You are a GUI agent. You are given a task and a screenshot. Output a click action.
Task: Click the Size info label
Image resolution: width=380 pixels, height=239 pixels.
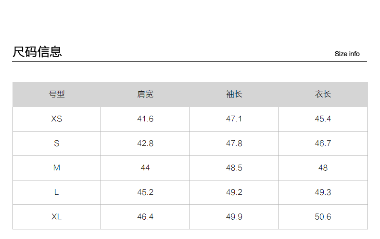click(x=347, y=54)
